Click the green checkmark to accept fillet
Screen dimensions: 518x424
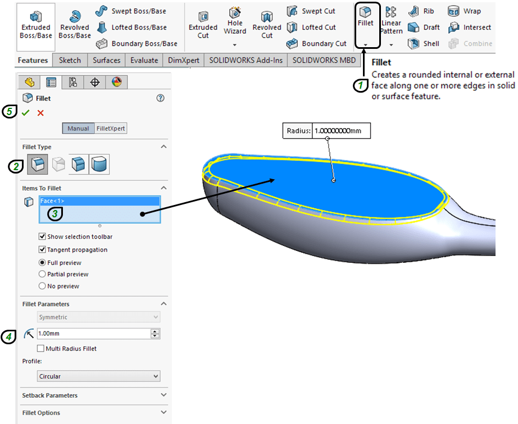[x=25, y=113]
